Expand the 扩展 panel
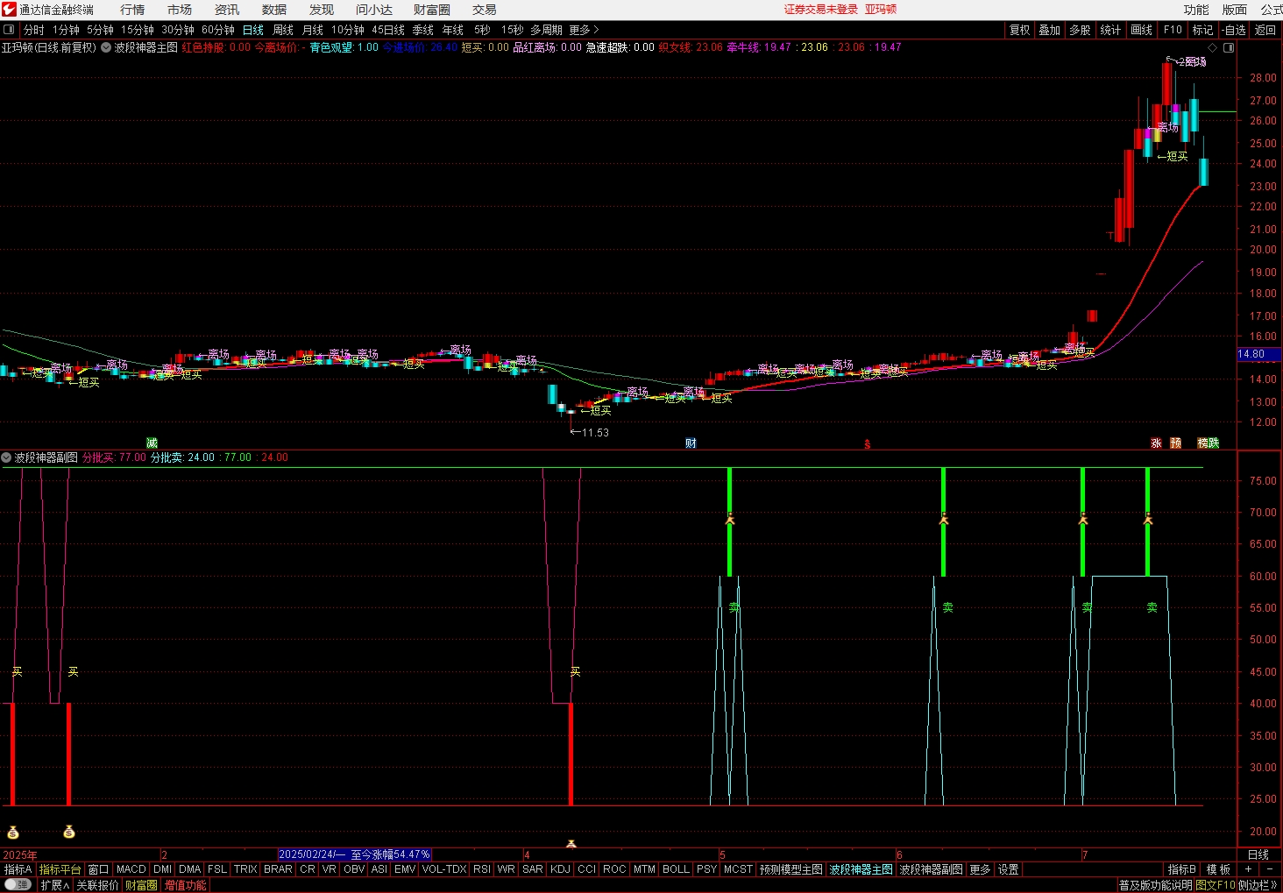 click(54, 885)
